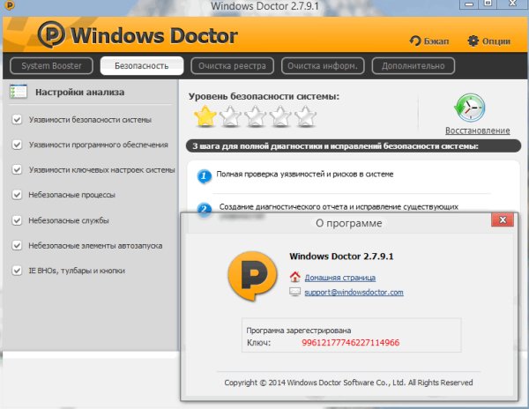
Task: Open the Восстановление link
Action: click(477, 130)
